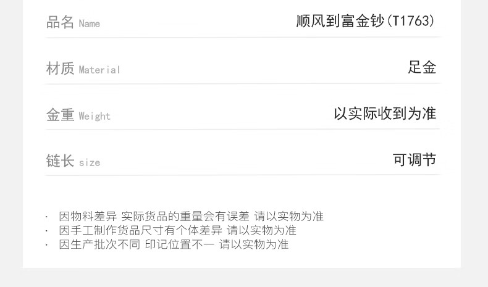
Task: Click the bullet before 因手工制作
Action: coord(47,230)
